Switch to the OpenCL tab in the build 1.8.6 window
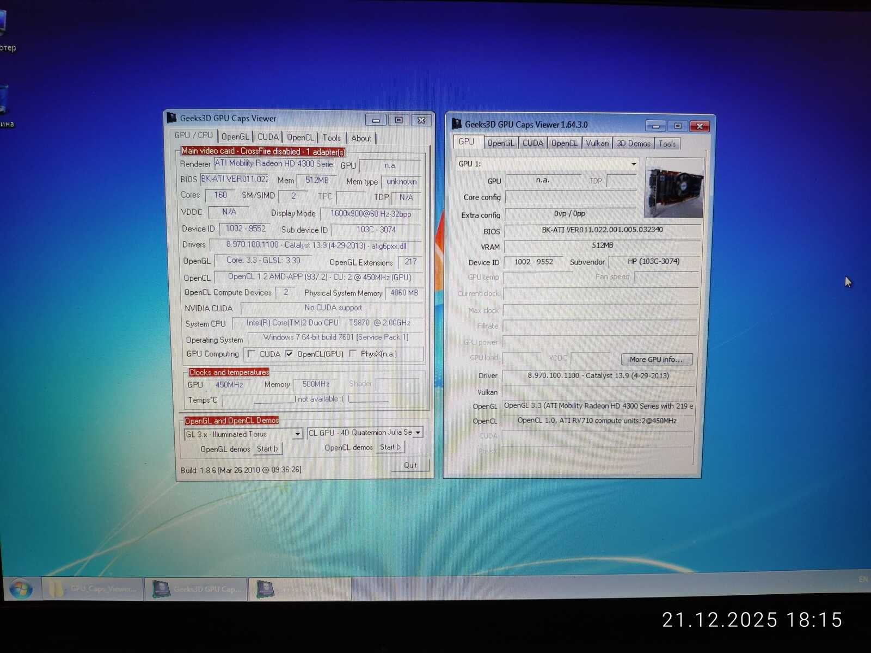The width and height of the screenshot is (871, 653). tap(300, 138)
